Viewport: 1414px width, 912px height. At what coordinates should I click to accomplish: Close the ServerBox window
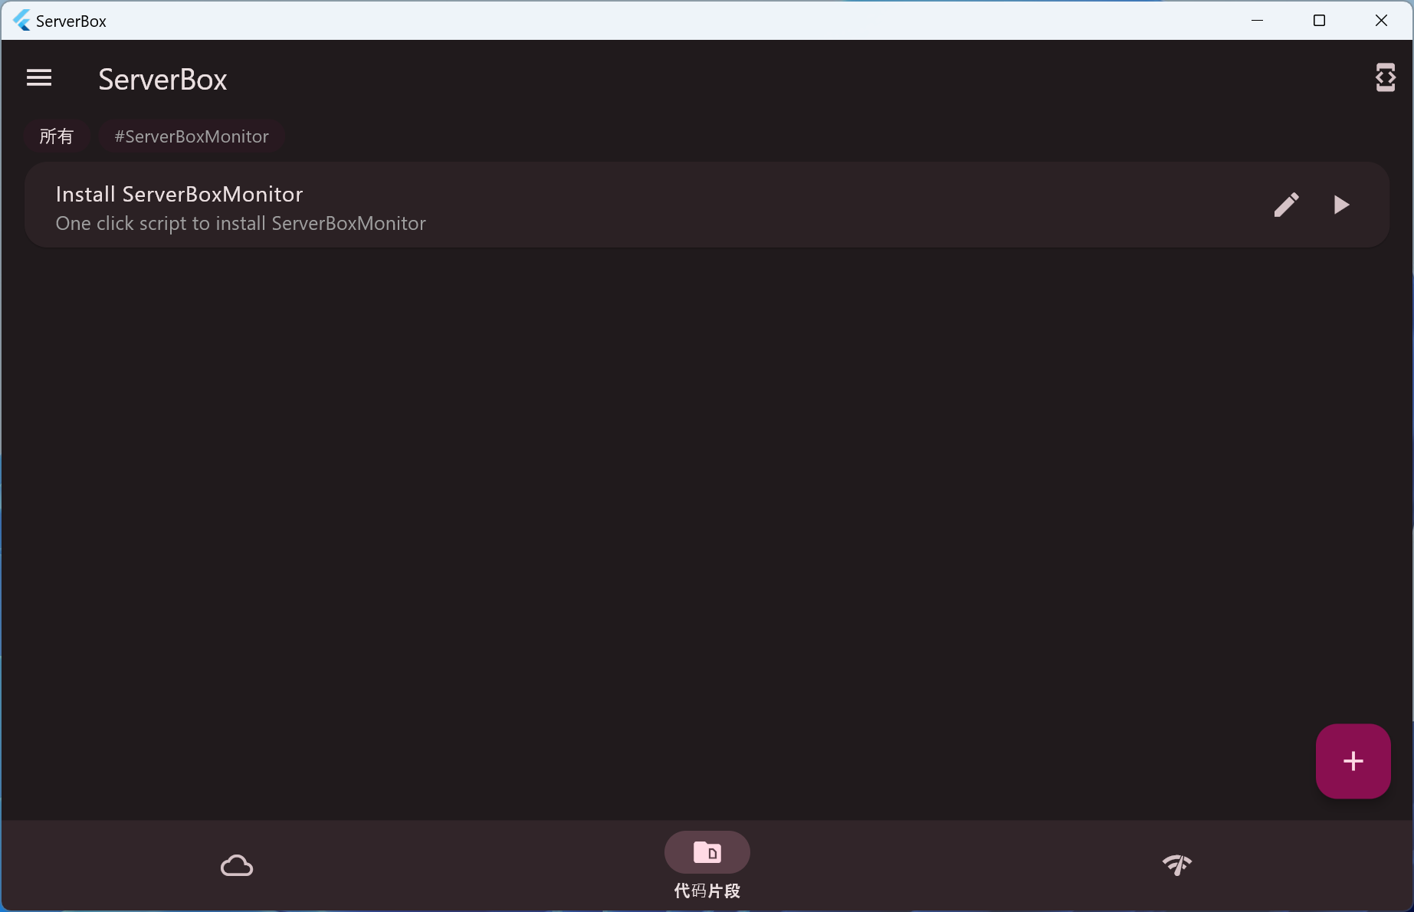[1381, 21]
